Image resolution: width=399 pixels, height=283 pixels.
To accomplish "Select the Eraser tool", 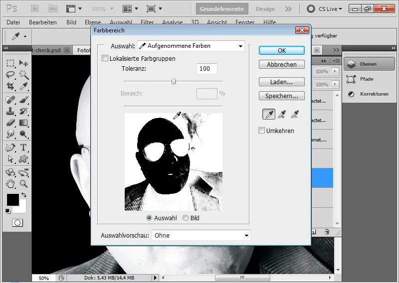I will pyautogui.click(x=10, y=123).
